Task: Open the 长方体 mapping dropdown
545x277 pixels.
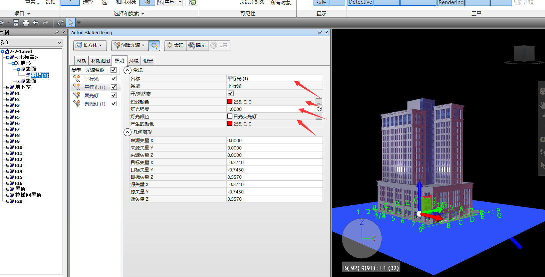Action: pyautogui.click(x=89, y=45)
